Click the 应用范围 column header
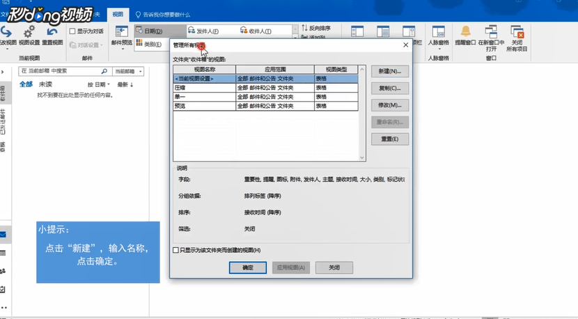 coord(275,70)
